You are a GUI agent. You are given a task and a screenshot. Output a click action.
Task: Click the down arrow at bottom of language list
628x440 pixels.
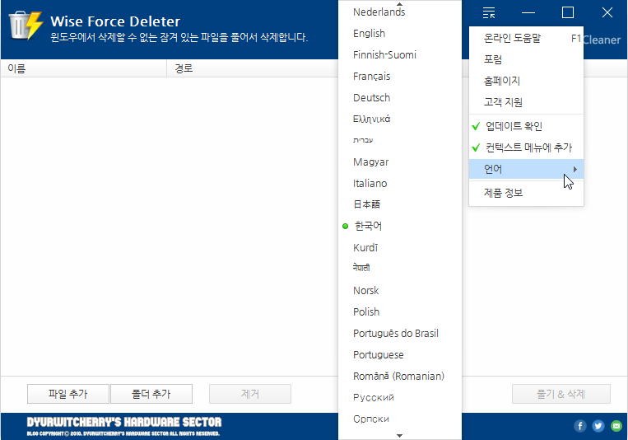coord(399,436)
